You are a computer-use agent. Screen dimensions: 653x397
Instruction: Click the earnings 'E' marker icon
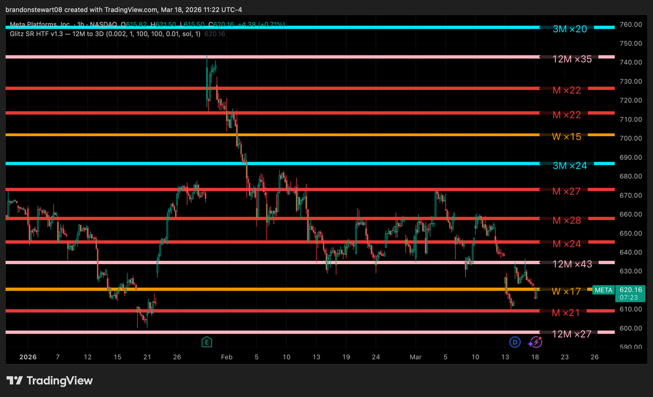click(x=206, y=342)
